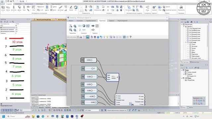Image resolution: width=212 pixels, height=119 pixels.
Task: Select the Шахта (shaft) tool
Action: 47,8
